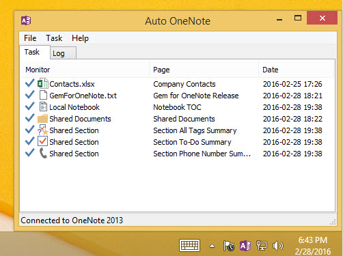Click the network icon in the system tray

[x=262, y=246]
